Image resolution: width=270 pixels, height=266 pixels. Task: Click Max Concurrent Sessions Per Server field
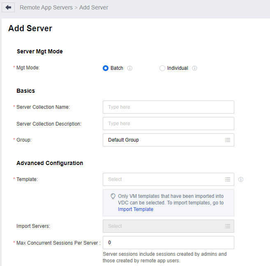168,243
